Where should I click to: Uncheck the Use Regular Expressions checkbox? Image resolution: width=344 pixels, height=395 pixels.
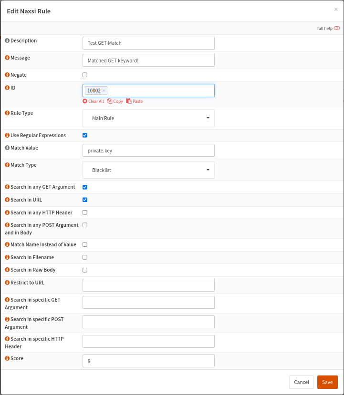84,135
